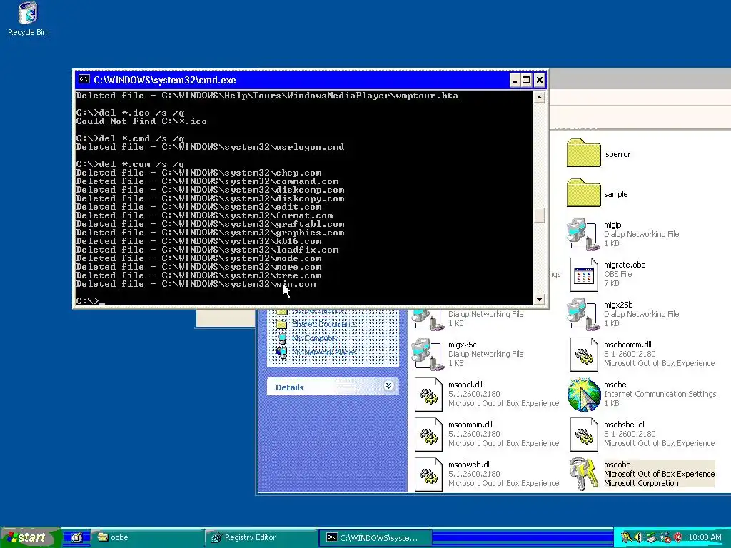
Task: Open the cmd.exe title bar system icon
Action: (x=84, y=80)
